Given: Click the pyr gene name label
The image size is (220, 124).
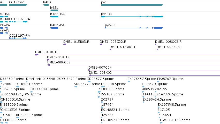Looking at the screenshot, I should [x=104, y=2].
